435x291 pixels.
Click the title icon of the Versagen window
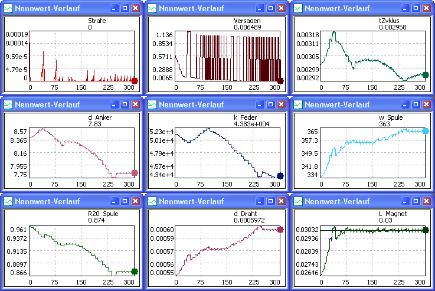point(153,8)
